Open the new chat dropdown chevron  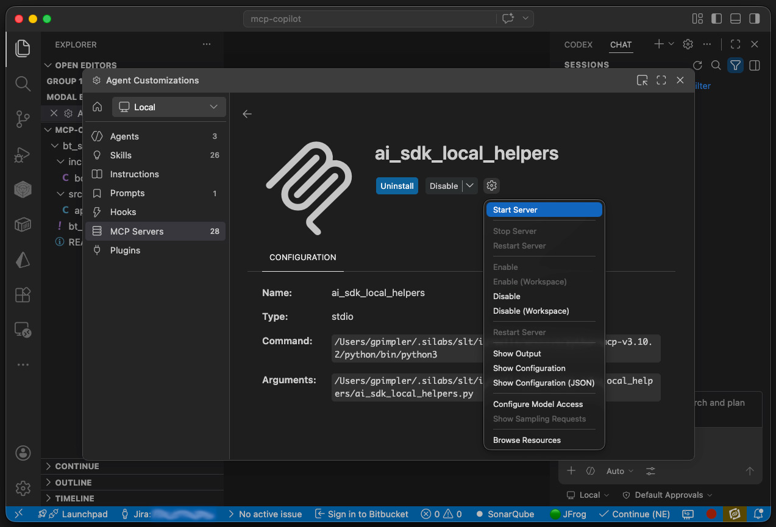[672, 44]
